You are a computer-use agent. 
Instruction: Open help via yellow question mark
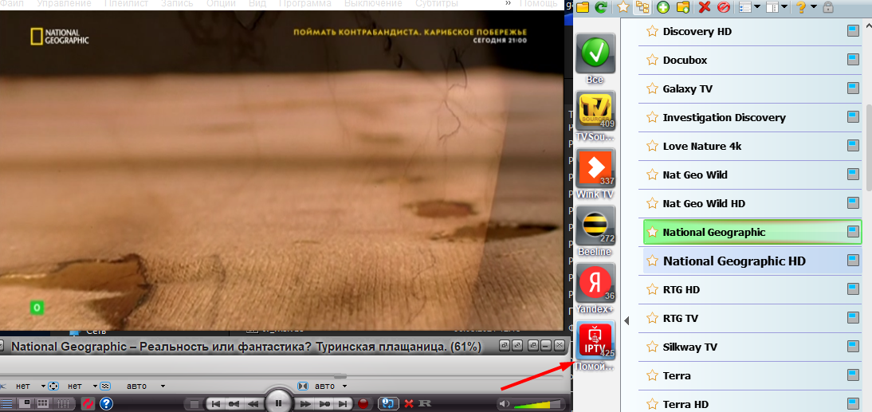[x=801, y=7]
